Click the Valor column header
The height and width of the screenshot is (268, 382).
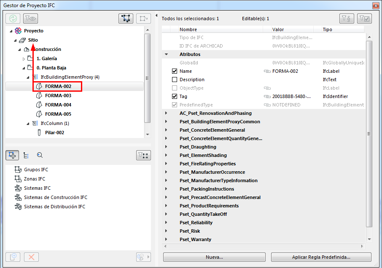click(x=292, y=29)
